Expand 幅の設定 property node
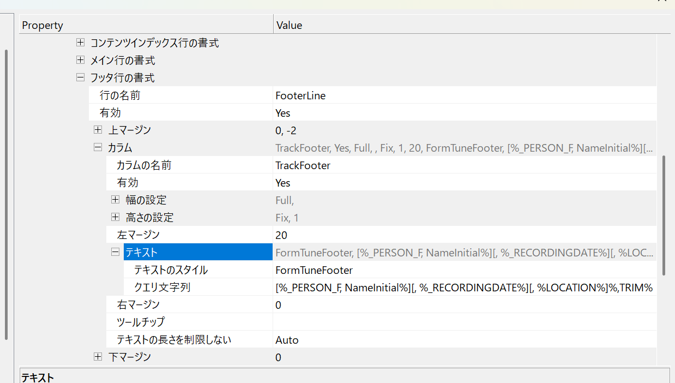 tap(115, 200)
